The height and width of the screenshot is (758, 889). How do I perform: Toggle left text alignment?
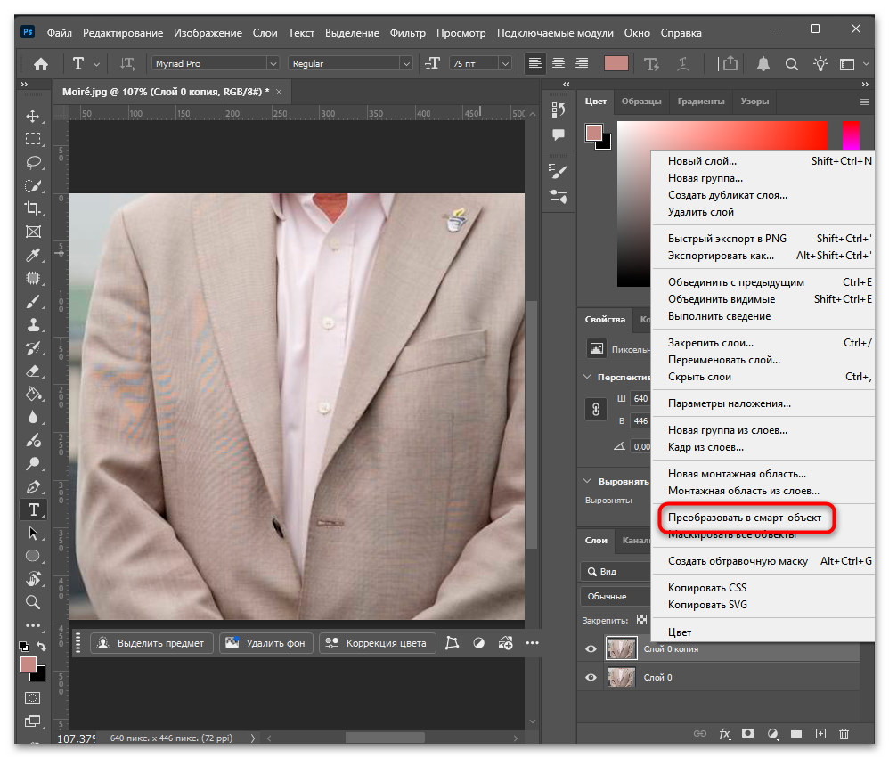point(534,63)
